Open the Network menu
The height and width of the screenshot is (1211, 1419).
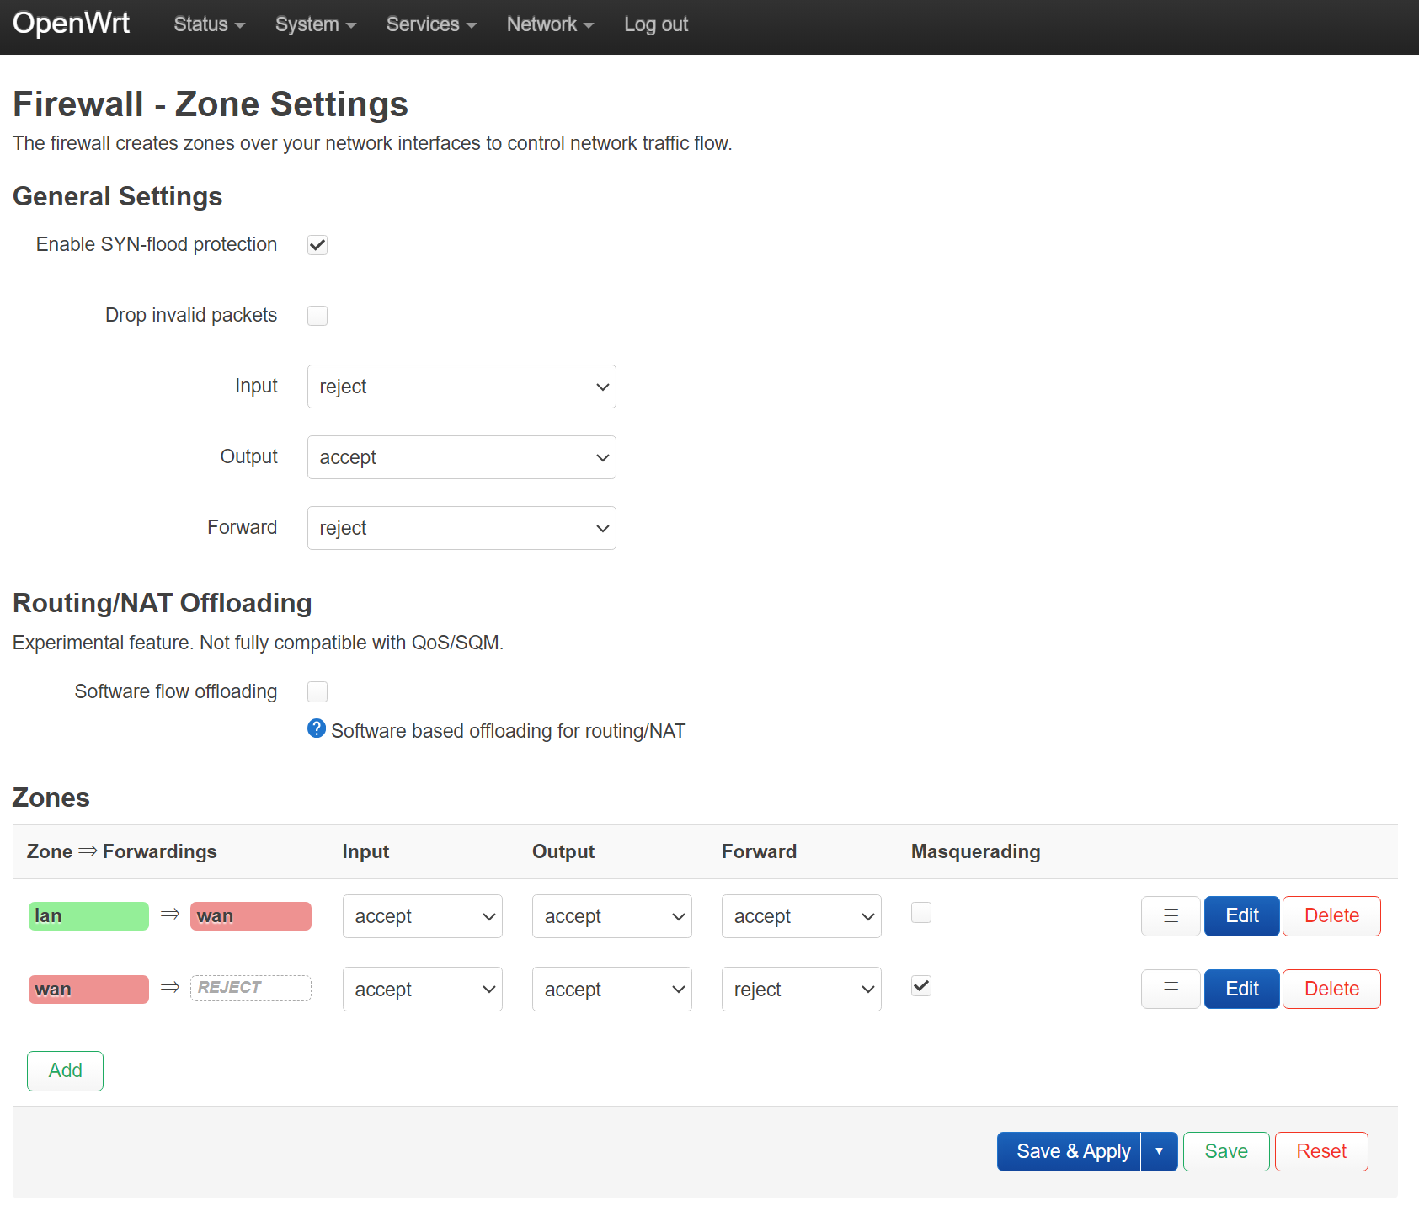[551, 25]
